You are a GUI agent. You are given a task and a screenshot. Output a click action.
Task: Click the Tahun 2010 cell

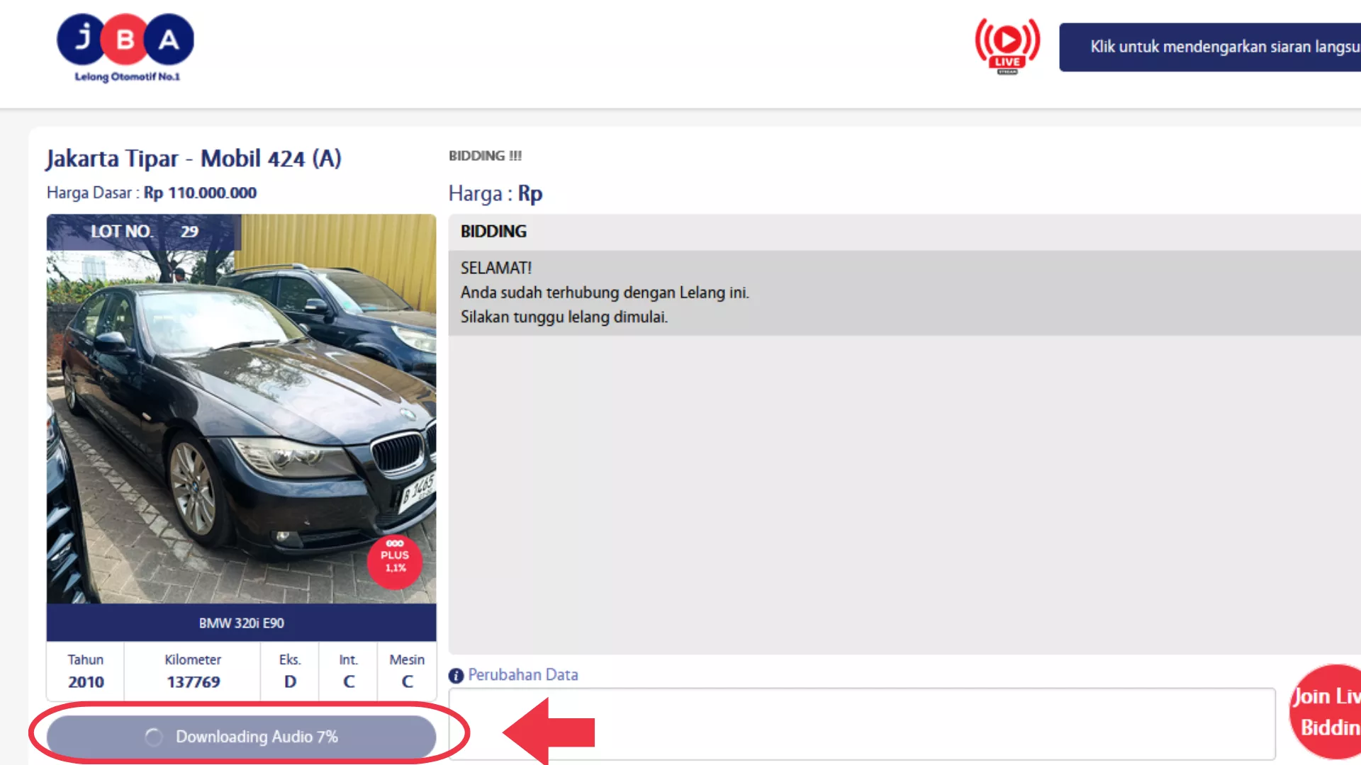pos(86,671)
